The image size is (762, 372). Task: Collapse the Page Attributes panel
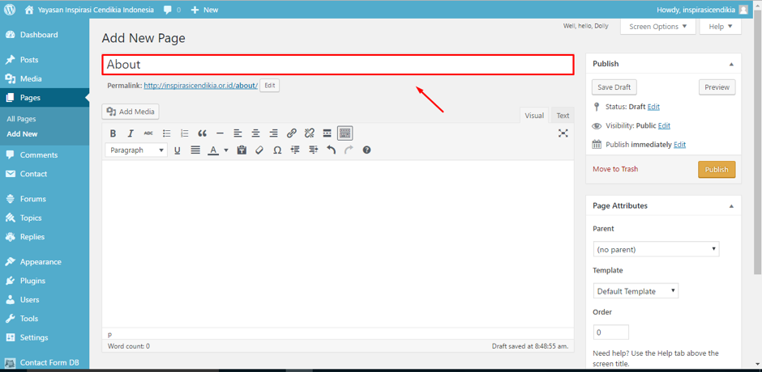pos(731,206)
